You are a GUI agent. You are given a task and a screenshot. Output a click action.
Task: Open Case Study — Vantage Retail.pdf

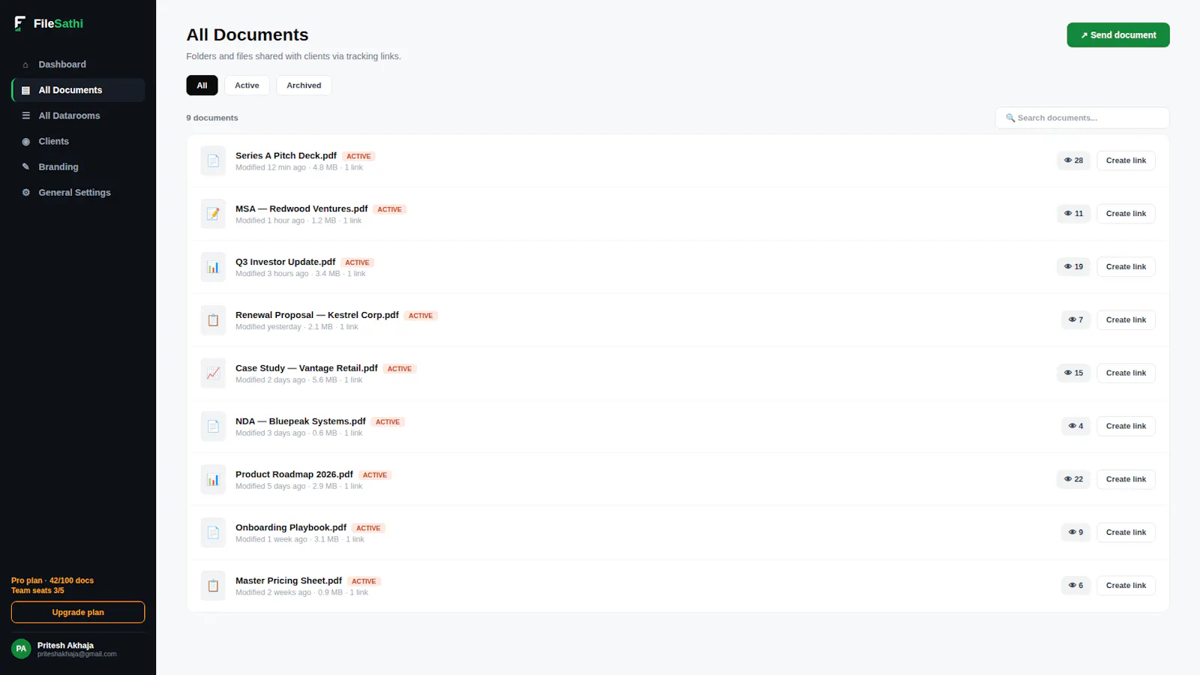click(x=307, y=368)
